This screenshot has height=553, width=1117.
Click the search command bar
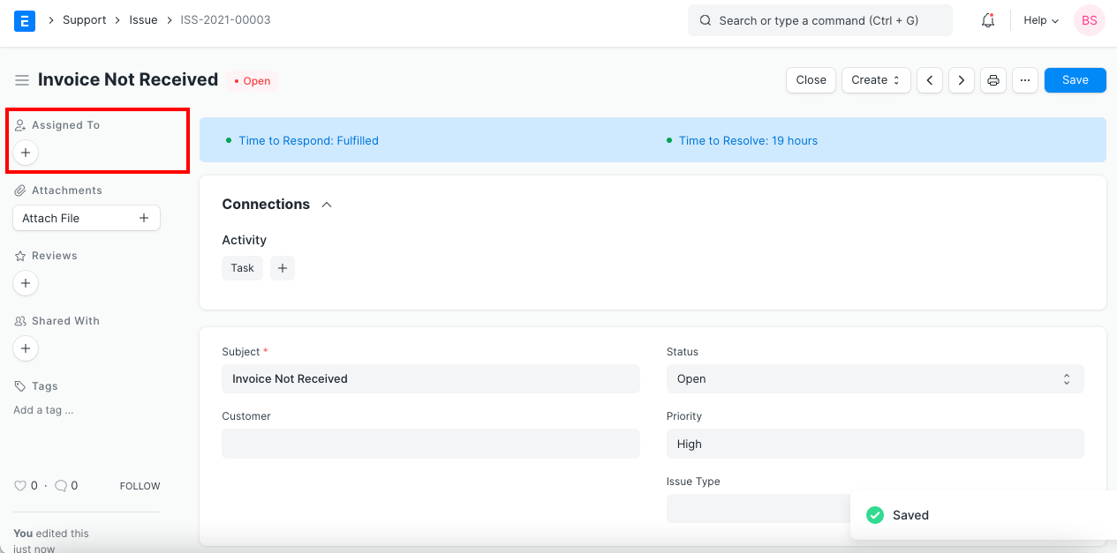[x=819, y=19]
